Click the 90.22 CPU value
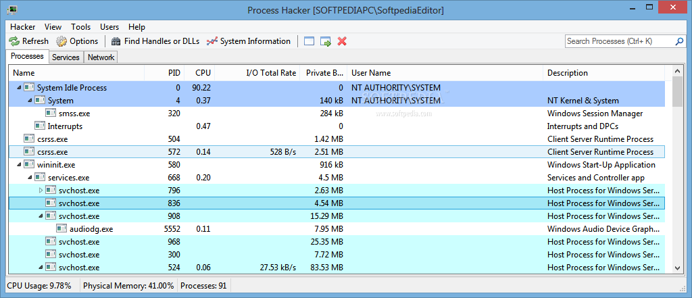This screenshot has width=692, height=298. [201, 87]
